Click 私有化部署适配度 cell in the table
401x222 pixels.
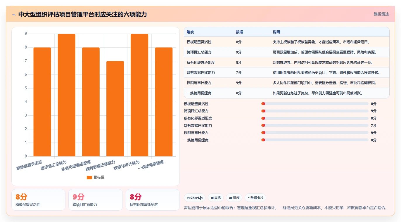[x=201, y=63]
